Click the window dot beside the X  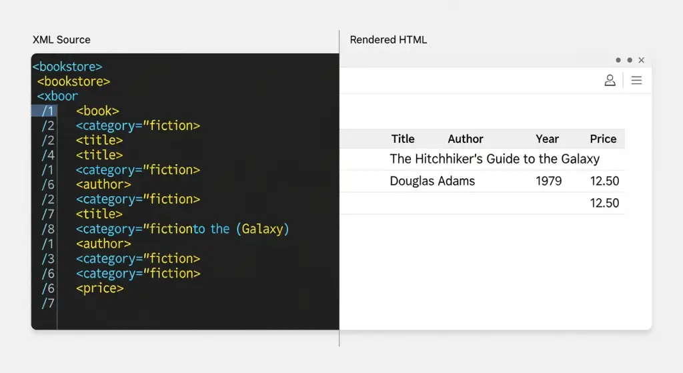tap(630, 60)
